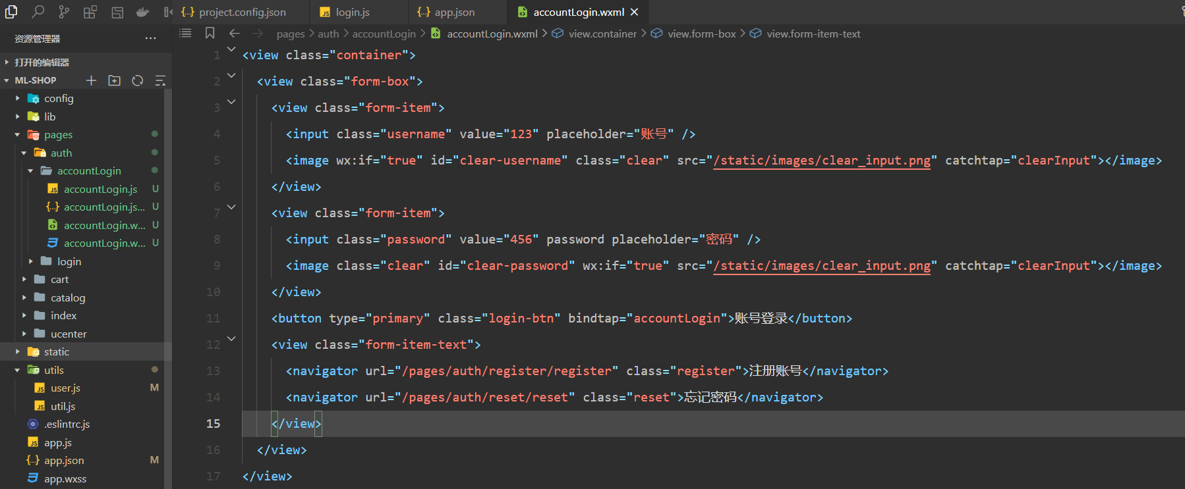Open the Extensions blocks icon
1185x489 pixels.
pyautogui.click(x=90, y=11)
